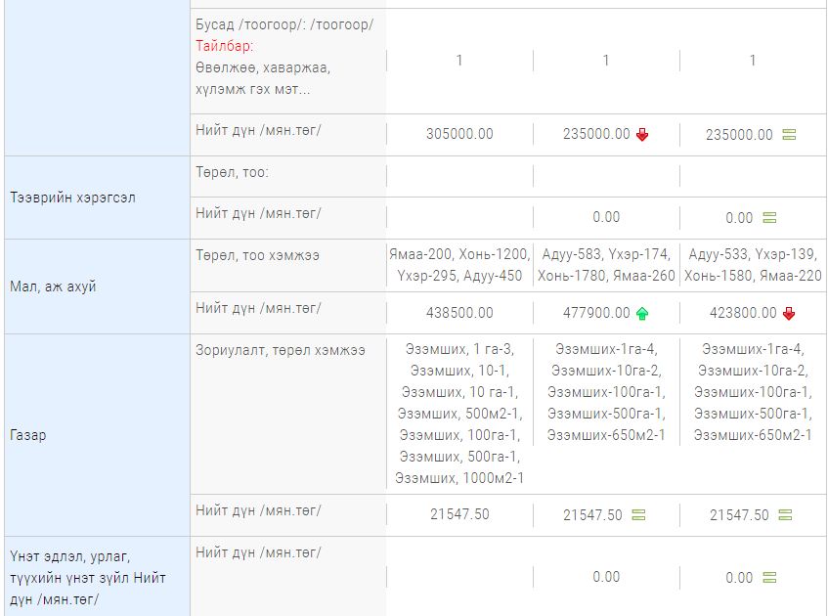Click the Адуу-533, Үхэр-139 livestock cell
Image resolution: width=828 pixels, height=616 pixels.
tap(753, 265)
